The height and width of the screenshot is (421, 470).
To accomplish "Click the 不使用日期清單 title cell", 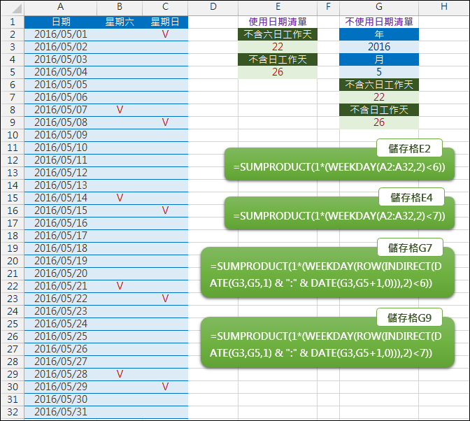I will tap(379, 22).
